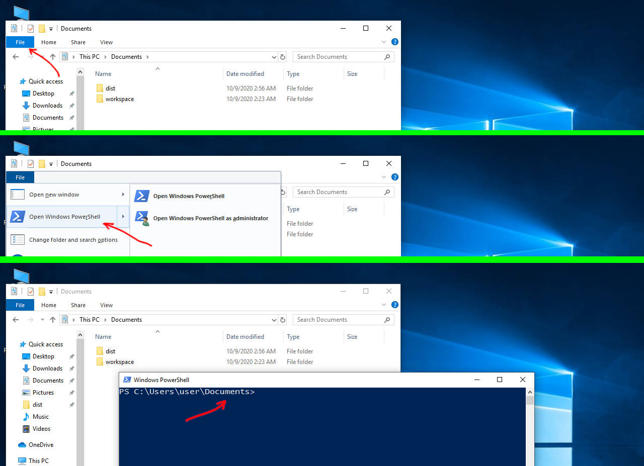Open Documents in the top screenshot sidebar
Viewport: 644px width, 466px height.
tap(48, 118)
